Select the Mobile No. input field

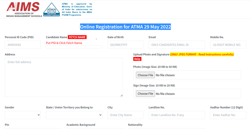(x=228, y=44)
